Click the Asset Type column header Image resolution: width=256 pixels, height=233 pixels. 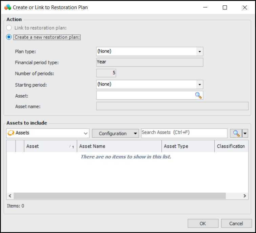[x=188, y=146]
